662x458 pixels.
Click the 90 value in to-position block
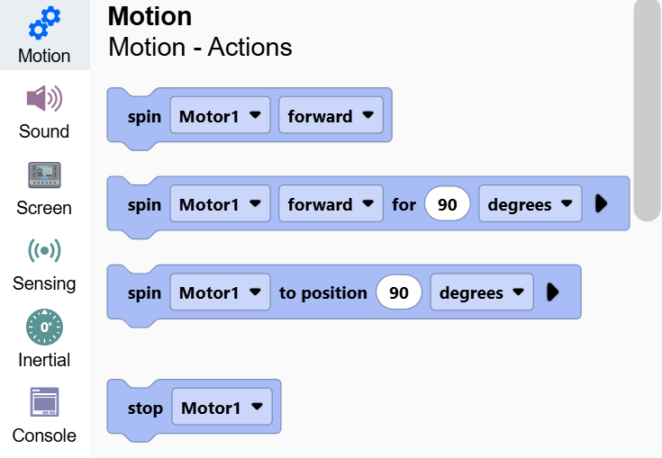399,292
